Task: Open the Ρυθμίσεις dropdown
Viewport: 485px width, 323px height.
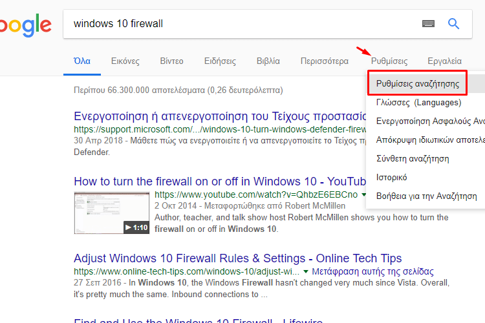Action: (x=389, y=61)
